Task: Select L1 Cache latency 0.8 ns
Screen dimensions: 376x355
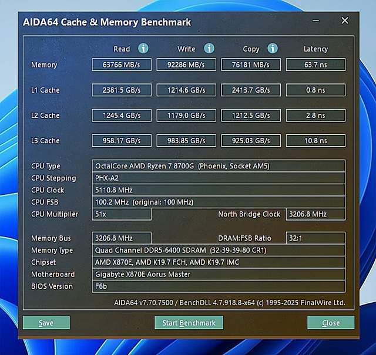Action: point(315,90)
